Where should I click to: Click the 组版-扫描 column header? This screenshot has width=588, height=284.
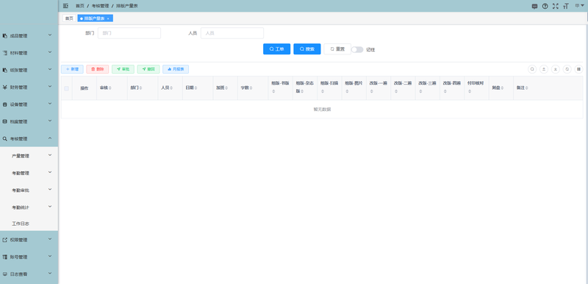pos(329,88)
